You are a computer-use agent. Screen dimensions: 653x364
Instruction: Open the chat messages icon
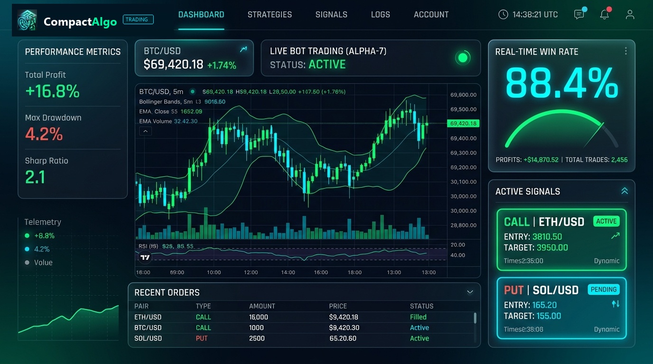(x=579, y=14)
